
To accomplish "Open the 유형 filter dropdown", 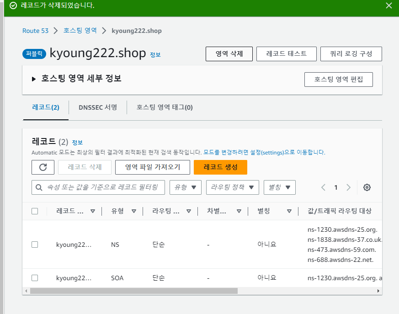I will click(x=186, y=187).
